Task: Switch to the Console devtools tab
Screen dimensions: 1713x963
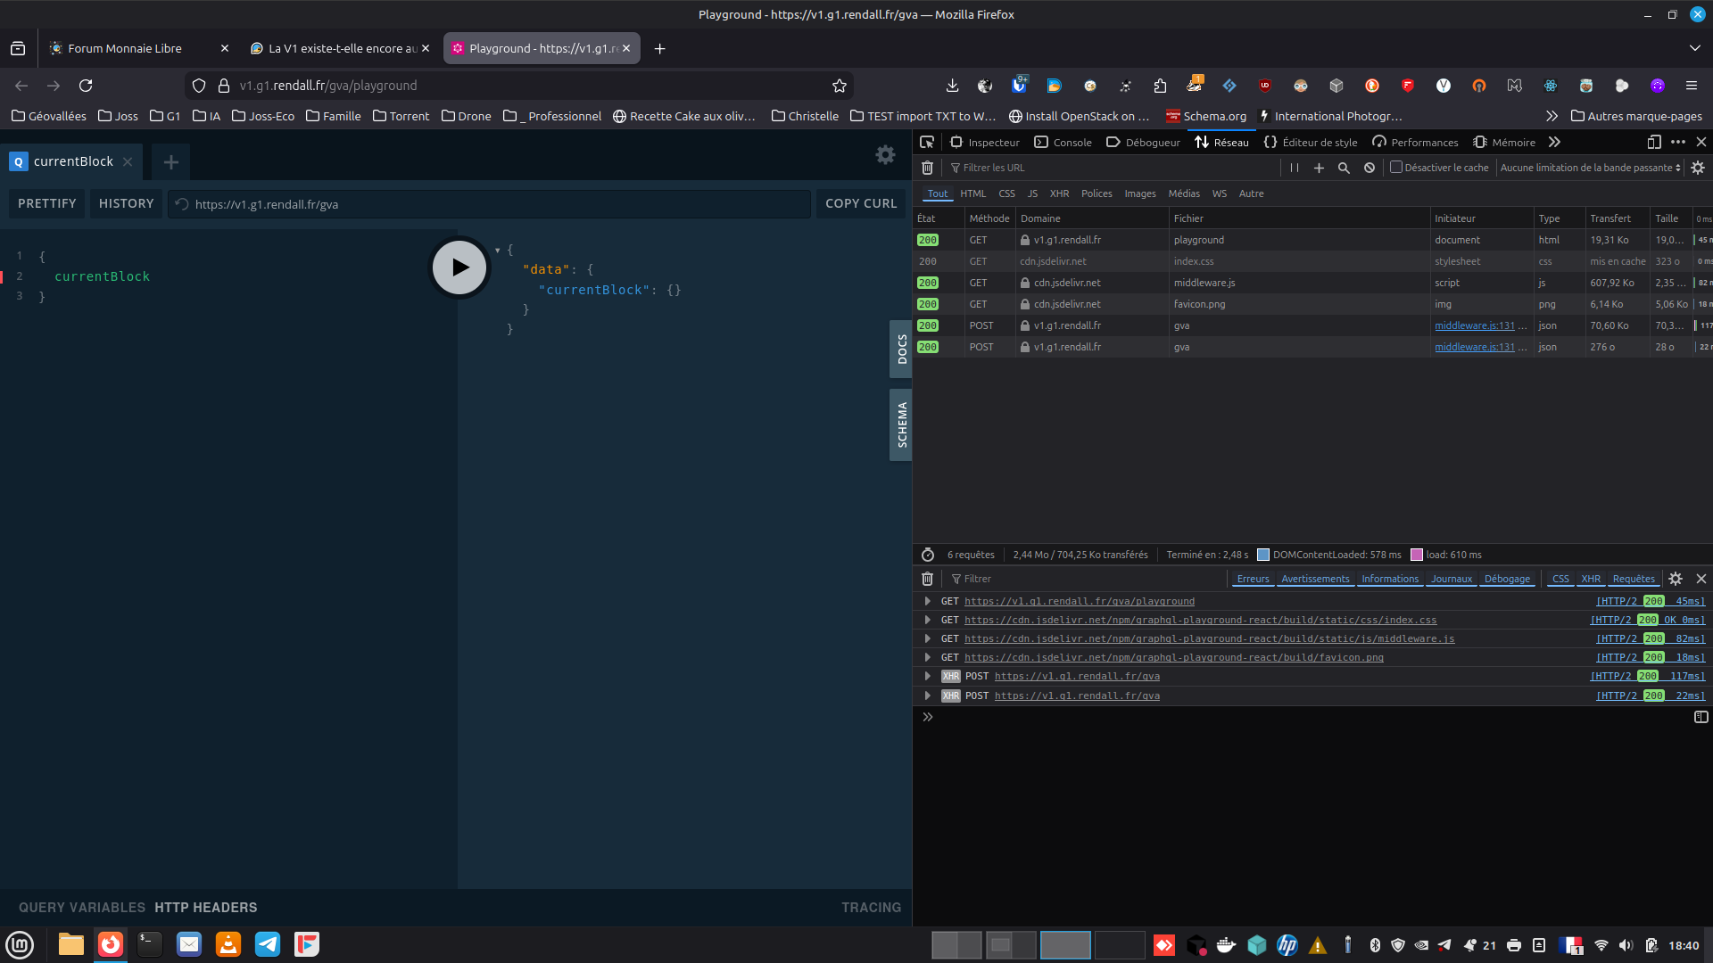Action: tap(1063, 143)
